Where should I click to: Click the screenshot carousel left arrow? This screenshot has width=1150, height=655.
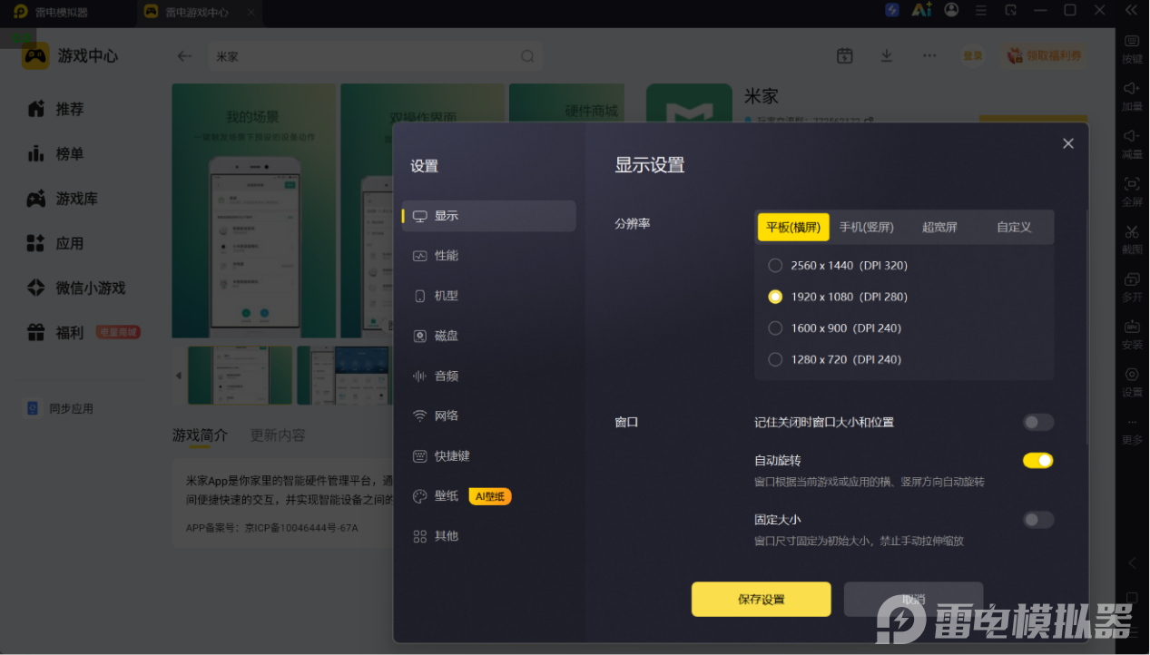pos(179,376)
